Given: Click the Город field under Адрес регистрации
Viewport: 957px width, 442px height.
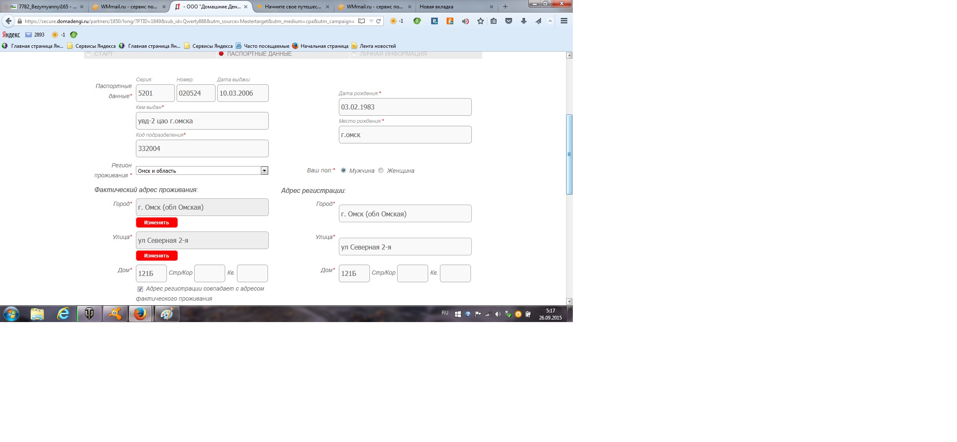Looking at the screenshot, I should (405, 213).
